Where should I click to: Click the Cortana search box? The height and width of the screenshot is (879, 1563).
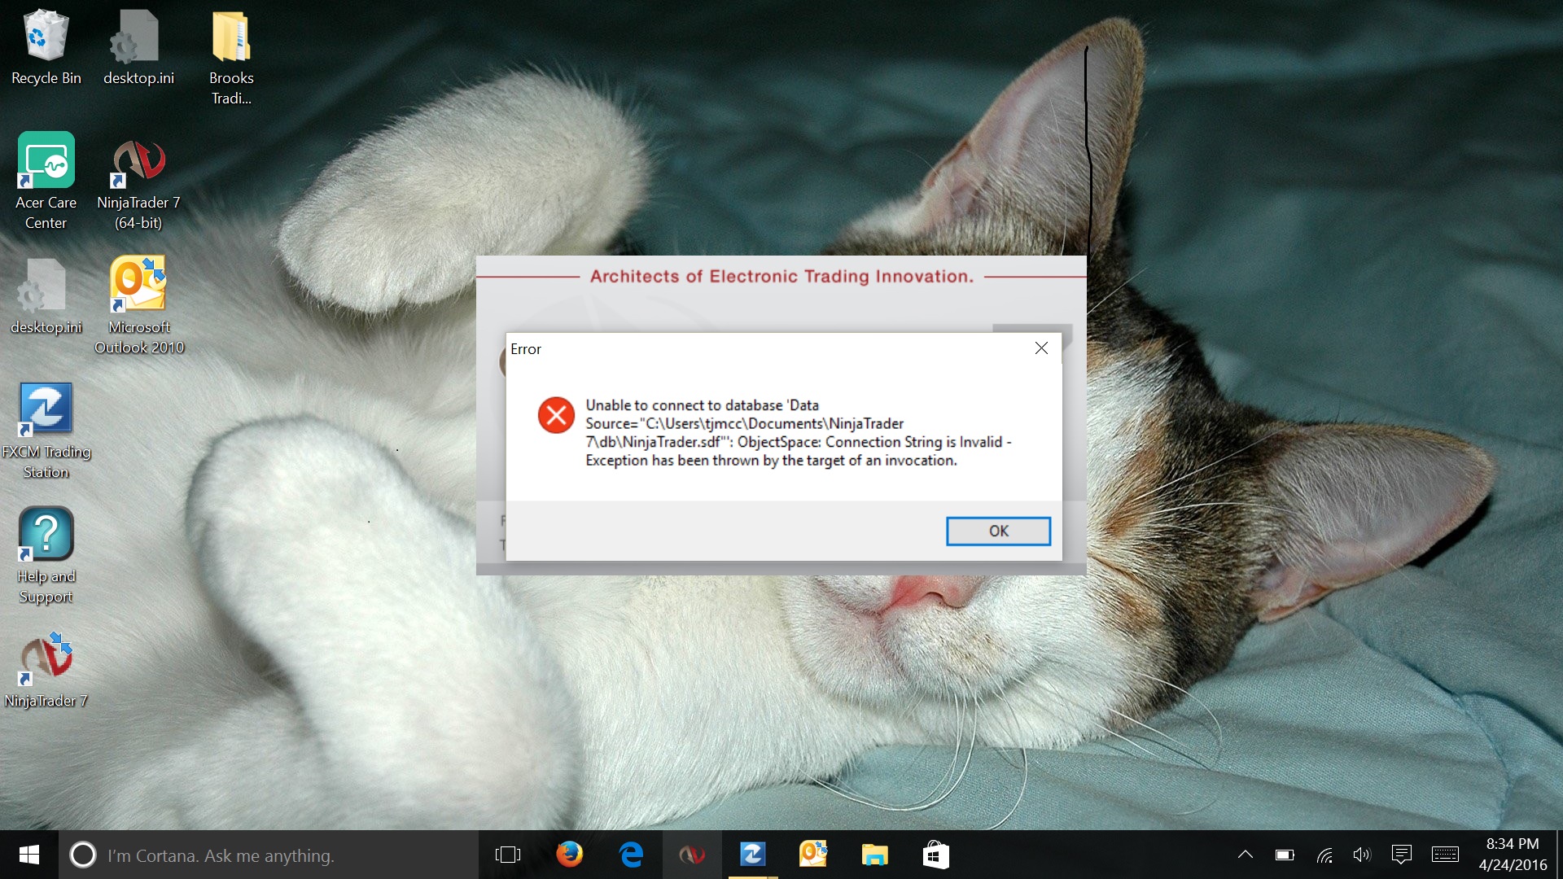[x=269, y=855]
